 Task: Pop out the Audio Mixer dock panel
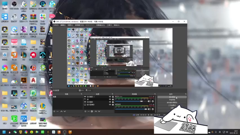[155, 94]
